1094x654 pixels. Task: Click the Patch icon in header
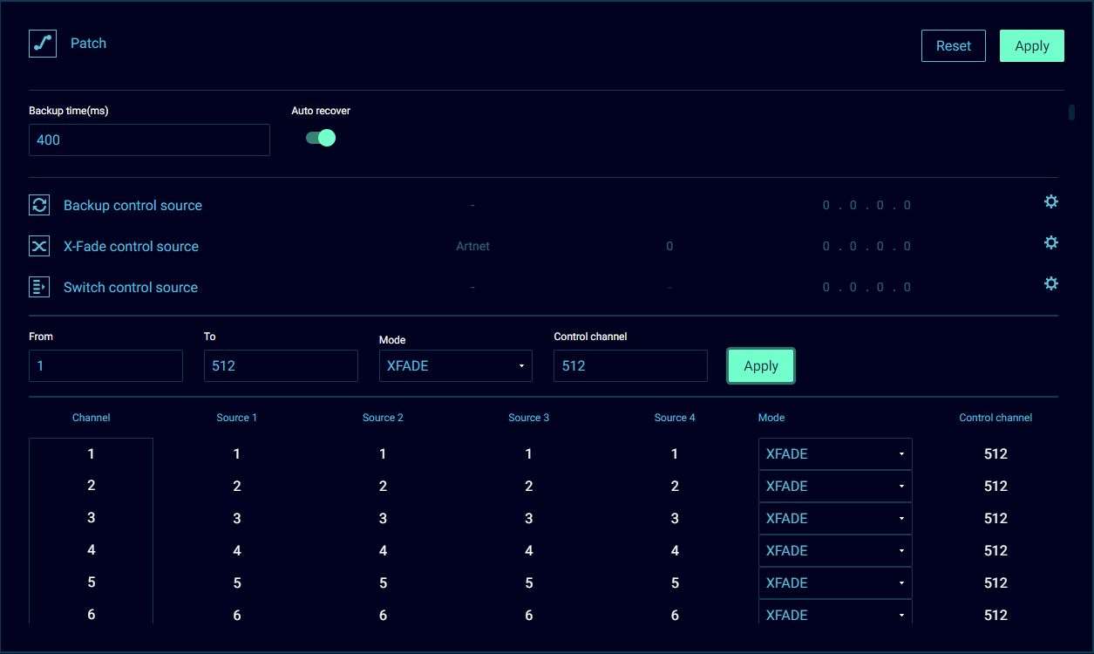point(43,44)
